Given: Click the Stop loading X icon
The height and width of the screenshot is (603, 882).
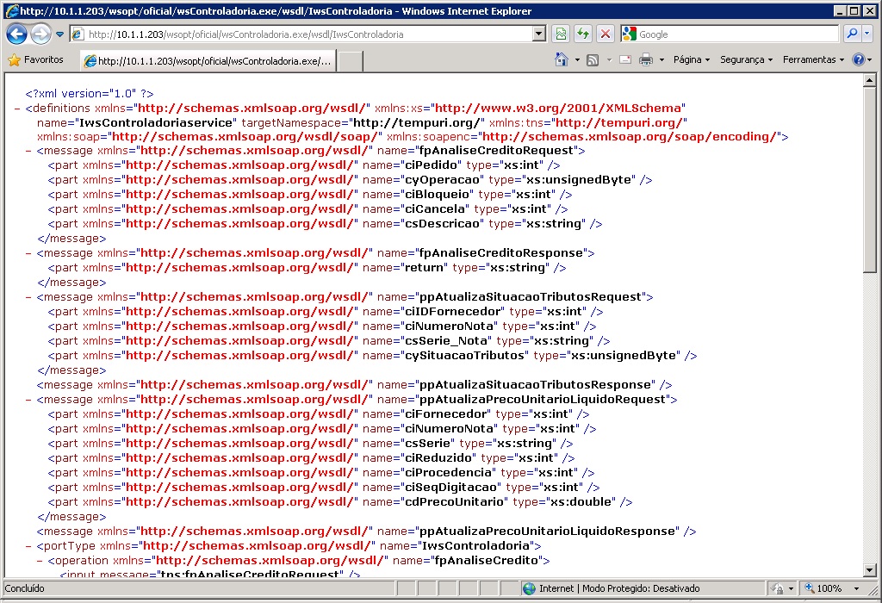Looking at the screenshot, I should tap(606, 34).
